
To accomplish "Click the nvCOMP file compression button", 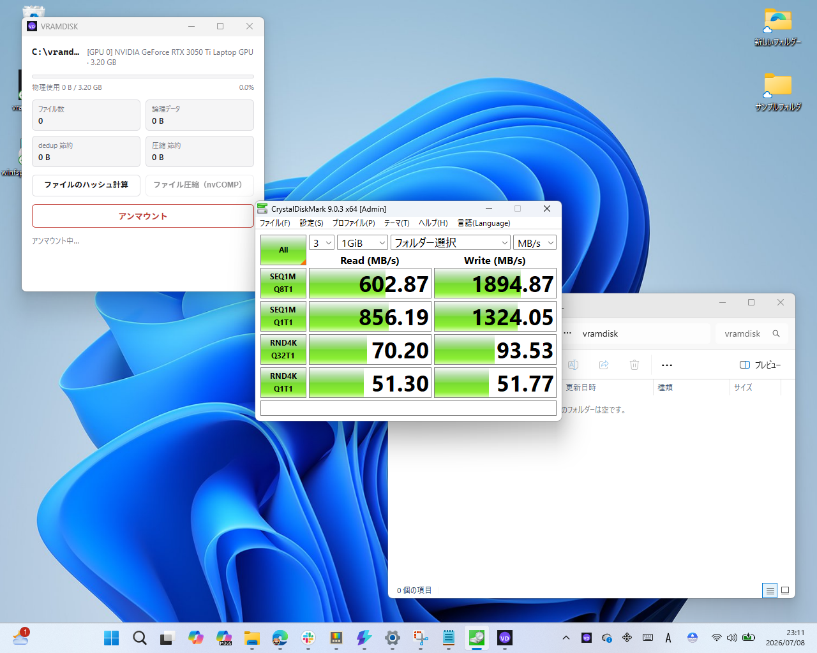I will pyautogui.click(x=199, y=185).
